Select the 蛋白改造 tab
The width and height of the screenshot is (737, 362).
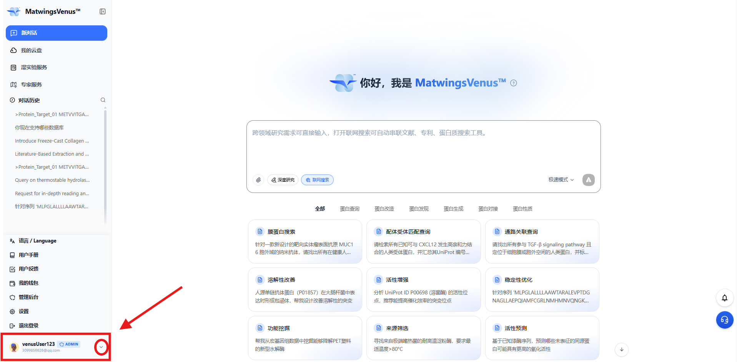[x=384, y=209]
